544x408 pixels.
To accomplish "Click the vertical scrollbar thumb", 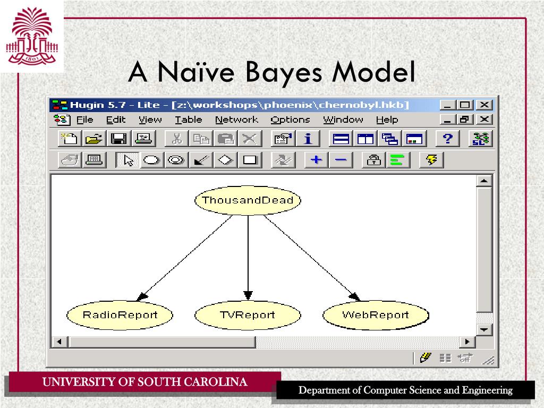I will [x=484, y=250].
